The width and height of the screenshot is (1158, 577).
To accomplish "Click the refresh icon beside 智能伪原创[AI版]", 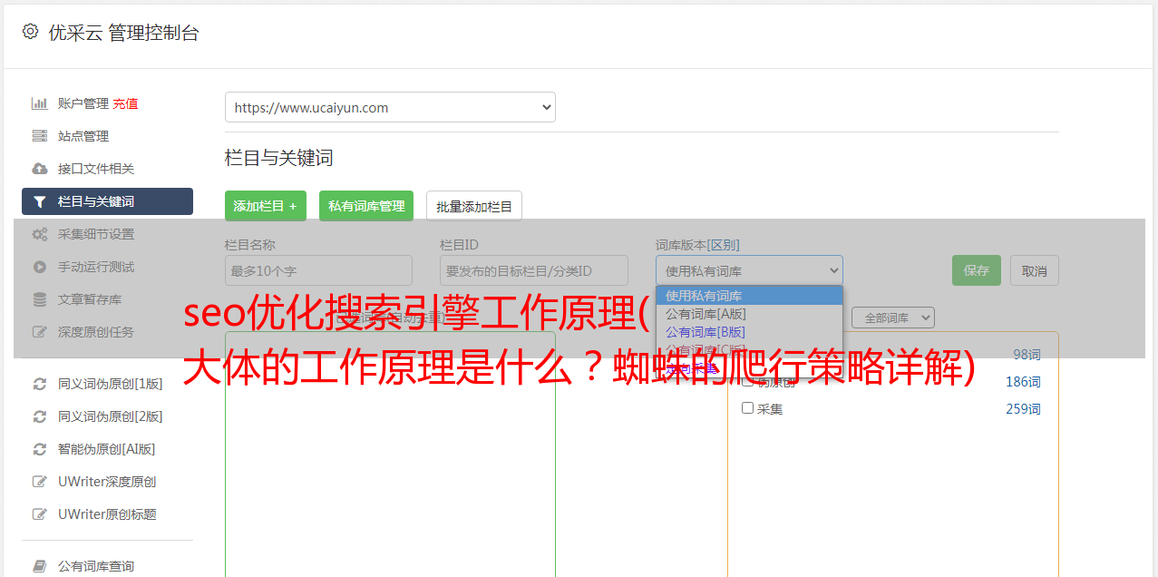I will [40, 449].
